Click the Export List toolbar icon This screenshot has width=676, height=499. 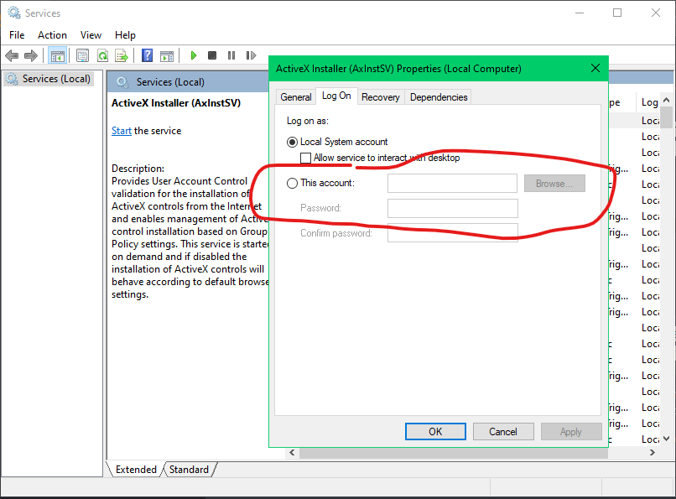coord(122,56)
